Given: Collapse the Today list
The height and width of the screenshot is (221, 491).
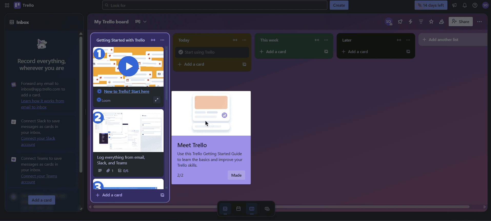Looking at the screenshot, I should (235, 40).
